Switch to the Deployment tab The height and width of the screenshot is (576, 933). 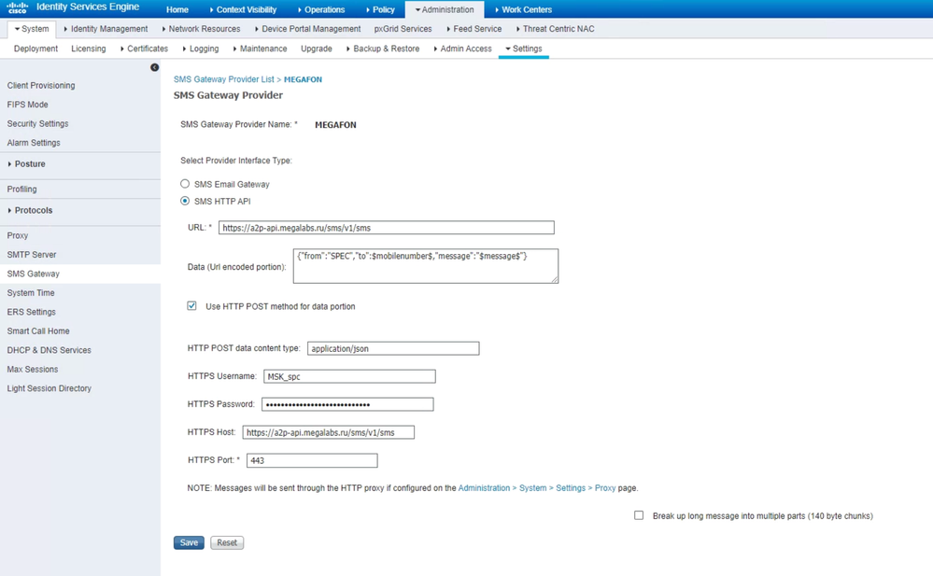pyautogui.click(x=35, y=49)
